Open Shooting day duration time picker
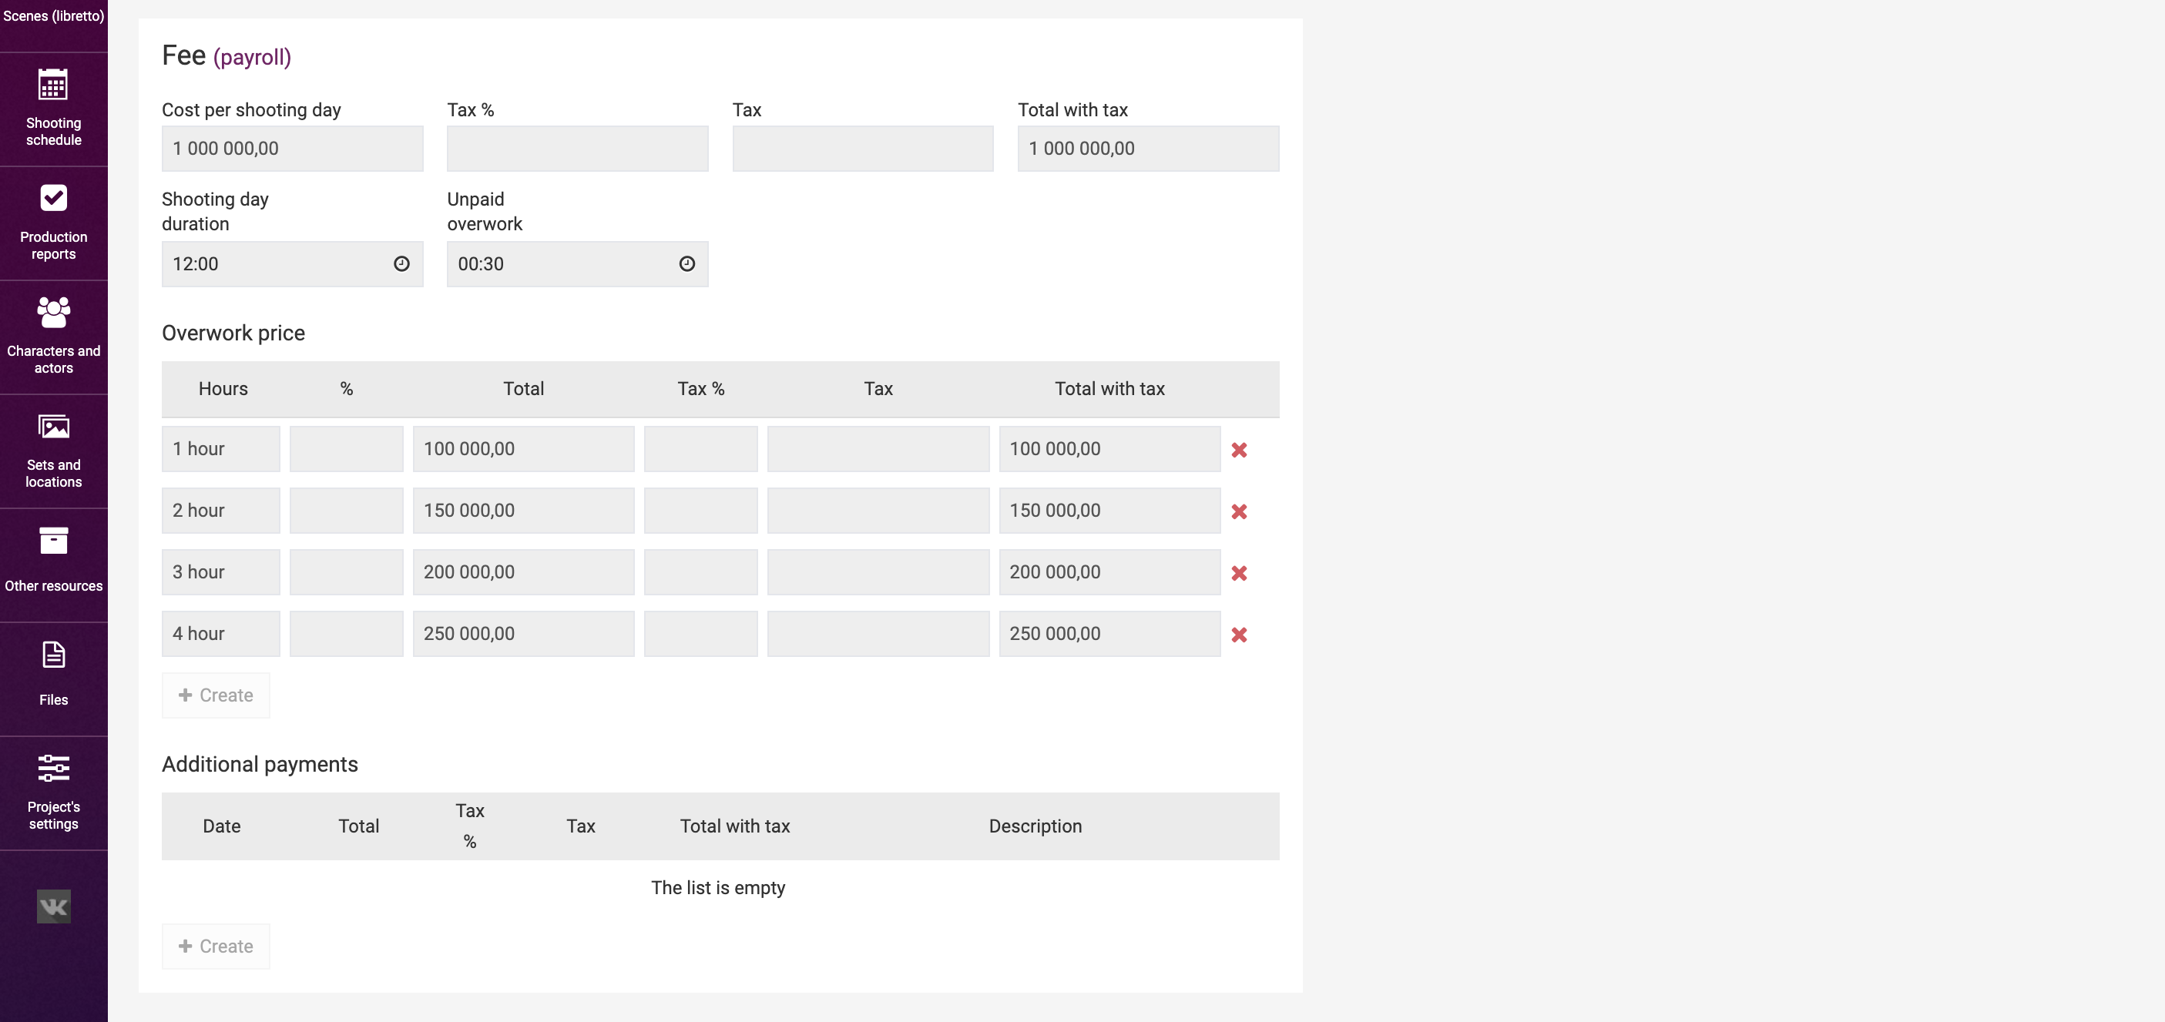This screenshot has height=1022, width=2165. tap(401, 264)
